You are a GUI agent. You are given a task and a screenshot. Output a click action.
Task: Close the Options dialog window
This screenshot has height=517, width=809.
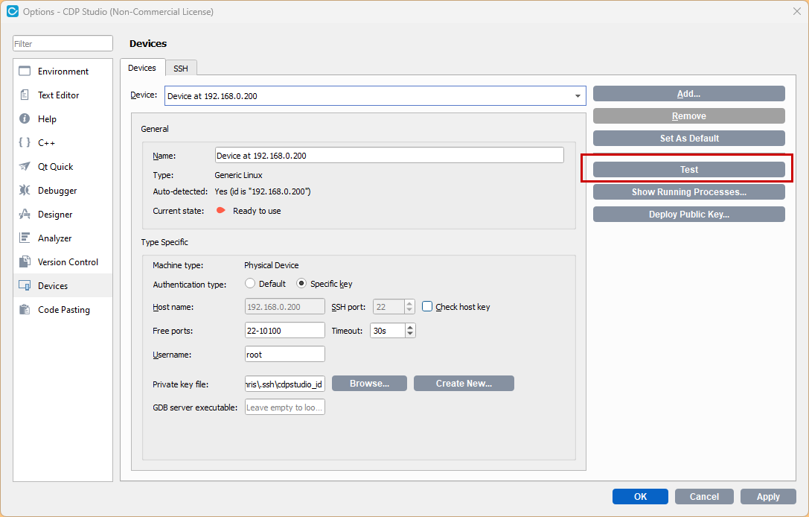point(796,11)
